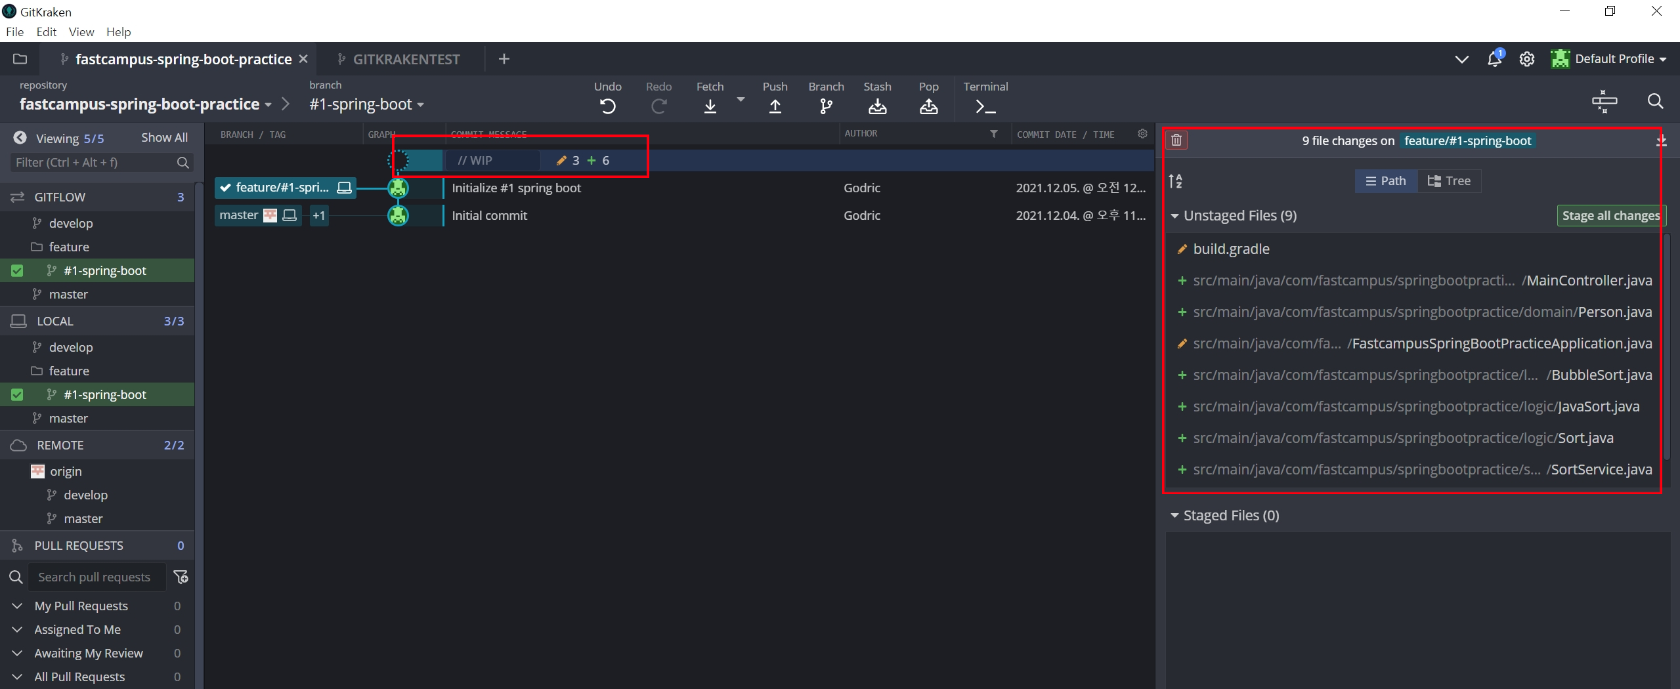Viewport: 1680px width, 689px height.
Task: Click pull request filter icon
Action: pyautogui.click(x=181, y=577)
